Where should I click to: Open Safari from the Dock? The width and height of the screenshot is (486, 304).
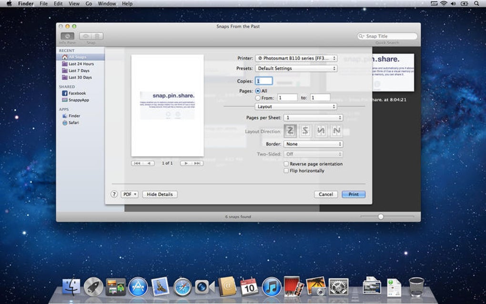click(182, 287)
